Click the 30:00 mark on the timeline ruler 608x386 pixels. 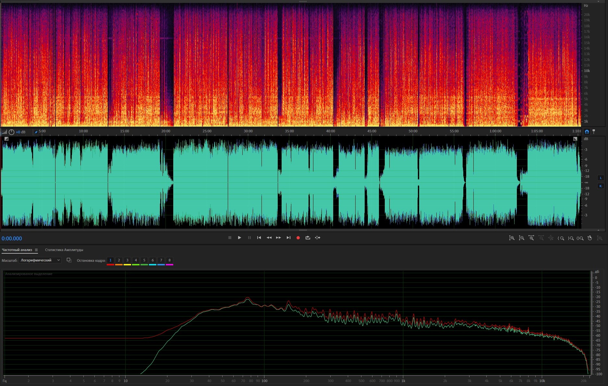248,131
